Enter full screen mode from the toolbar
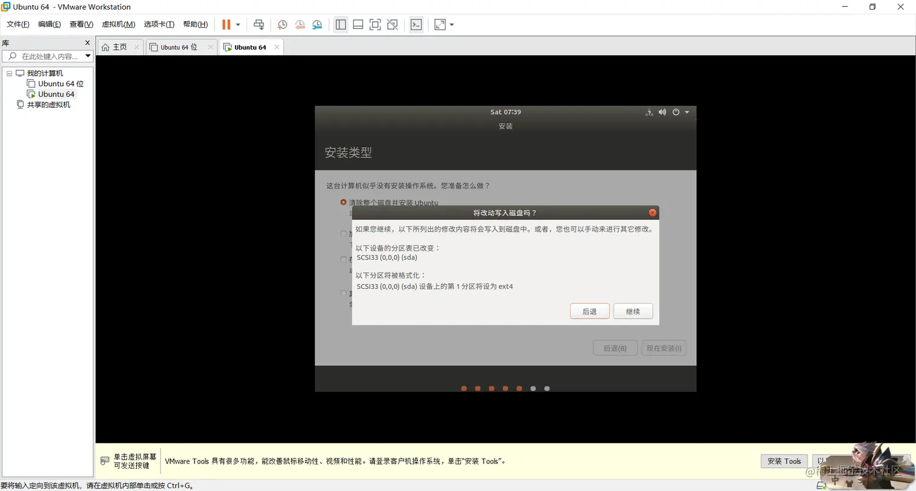The width and height of the screenshot is (916, 491). pos(375,25)
